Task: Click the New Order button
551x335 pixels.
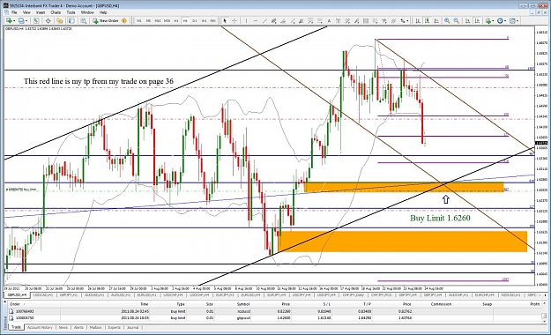Action: [106, 21]
